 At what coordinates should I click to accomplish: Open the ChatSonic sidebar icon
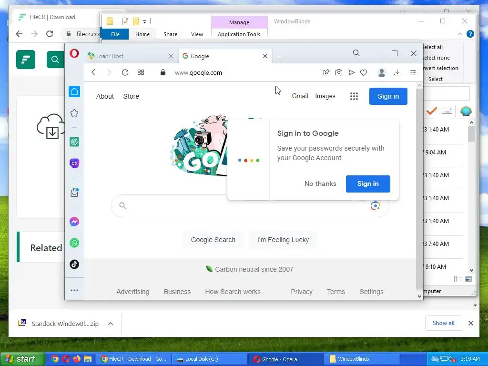click(x=74, y=163)
